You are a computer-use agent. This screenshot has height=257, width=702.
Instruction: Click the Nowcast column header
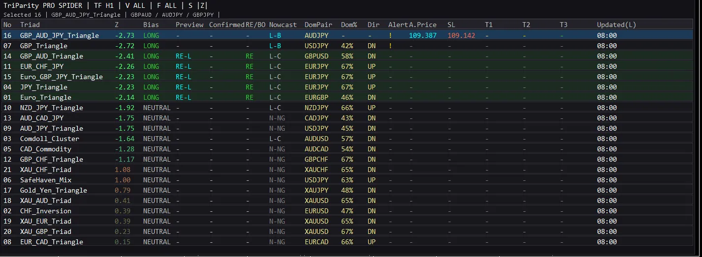[283, 25]
